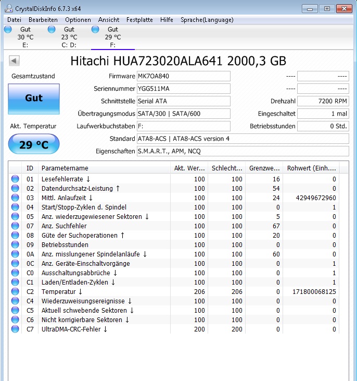The height and width of the screenshot is (381, 357).
Task: Close the CrystalDiskInfo window
Action: click(x=344, y=9)
